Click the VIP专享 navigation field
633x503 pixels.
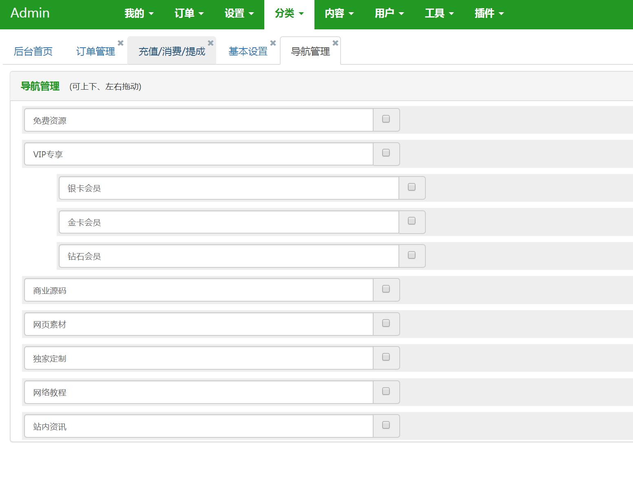tap(199, 154)
